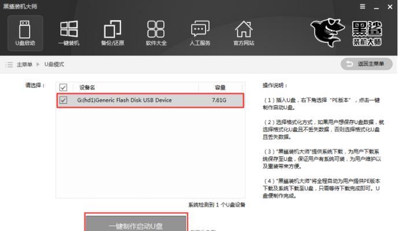Image resolution: width=398 pixels, height=231 pixels.
Task: Open the 软件大全 section
Action: tap(156, 33)
